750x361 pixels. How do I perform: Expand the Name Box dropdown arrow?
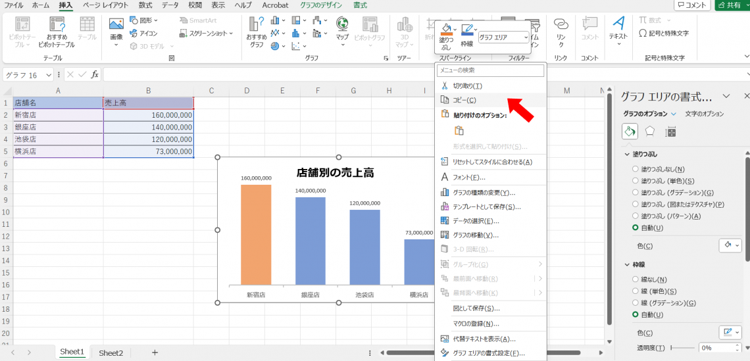(49, 75)
